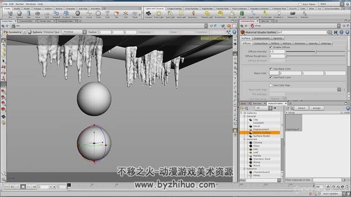This screenshot has width=351, height=197.
Task: Toggle the Use Point Color checkbox
Action: pyautogui.click(x=271, y=77)
